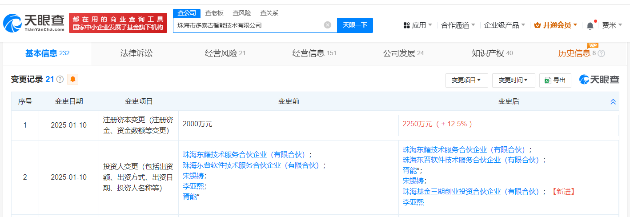The width and height of the screenshot is (630, 217).
Task: Open 胥能 link in 变更后 column
Action: pos(410,170)
